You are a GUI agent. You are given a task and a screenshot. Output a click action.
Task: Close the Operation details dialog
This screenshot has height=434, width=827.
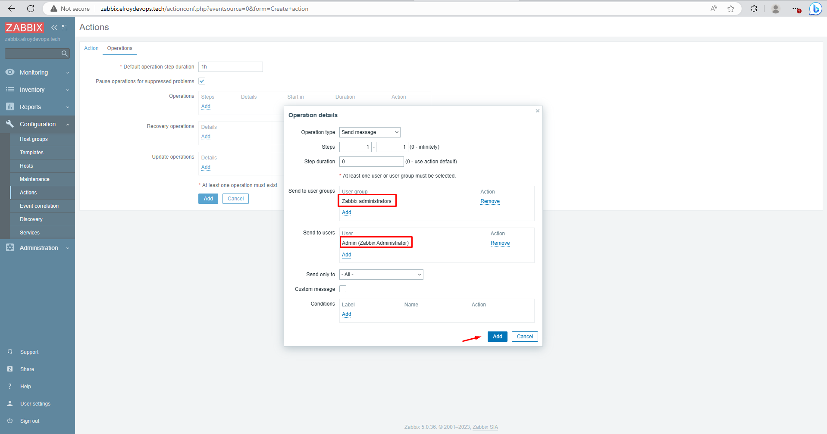[x=538, y=111]
